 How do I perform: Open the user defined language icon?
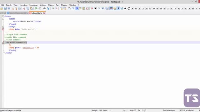click(x=80, y=8)
